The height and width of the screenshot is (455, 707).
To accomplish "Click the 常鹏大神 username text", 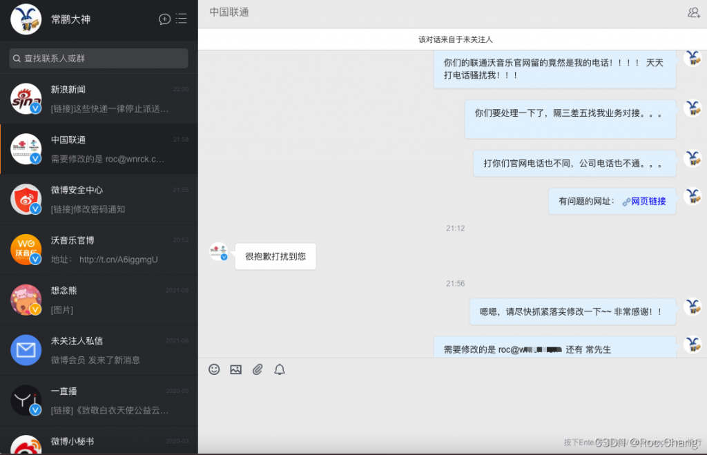I will pos(71,19).
